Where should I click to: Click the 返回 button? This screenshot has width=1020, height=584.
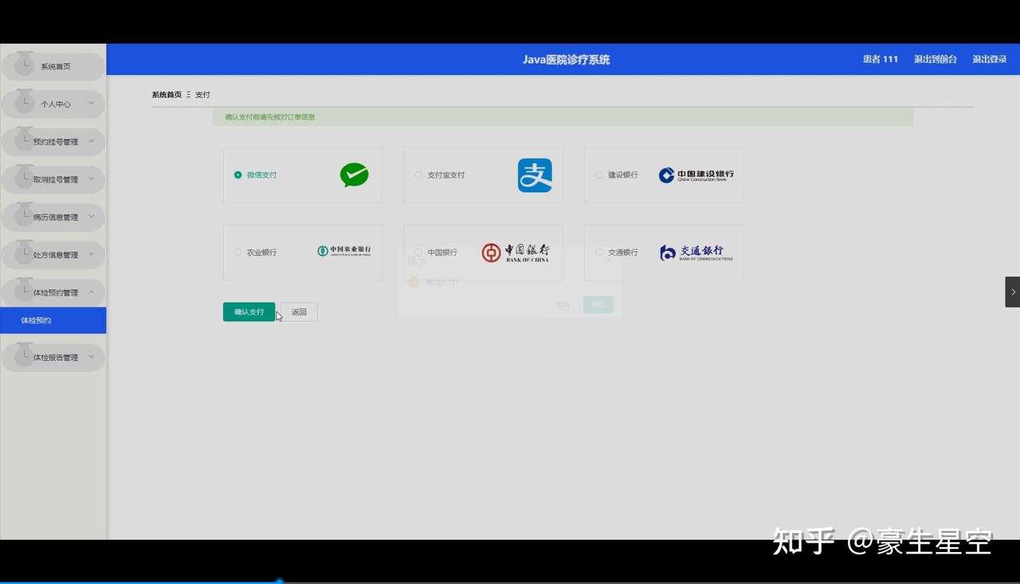[299, 312]
